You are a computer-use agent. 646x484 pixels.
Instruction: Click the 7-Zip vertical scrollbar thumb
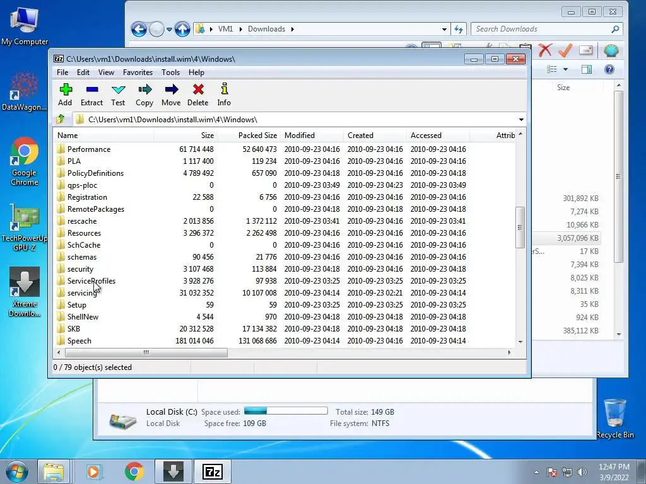(520, 227)
